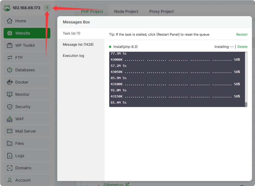Click the 43100K log line

pos(175,84)
